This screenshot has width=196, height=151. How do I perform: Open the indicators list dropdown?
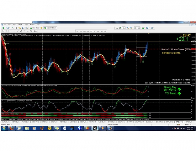click(x=143, y=28)
